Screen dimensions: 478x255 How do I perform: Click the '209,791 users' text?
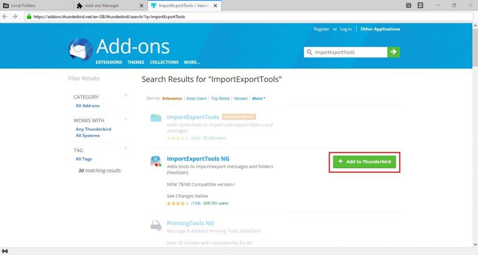click(x=216, y=203)
